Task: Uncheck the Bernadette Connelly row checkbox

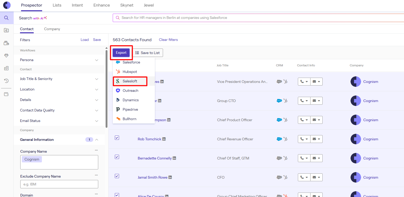Action: (x=117, y=157)
